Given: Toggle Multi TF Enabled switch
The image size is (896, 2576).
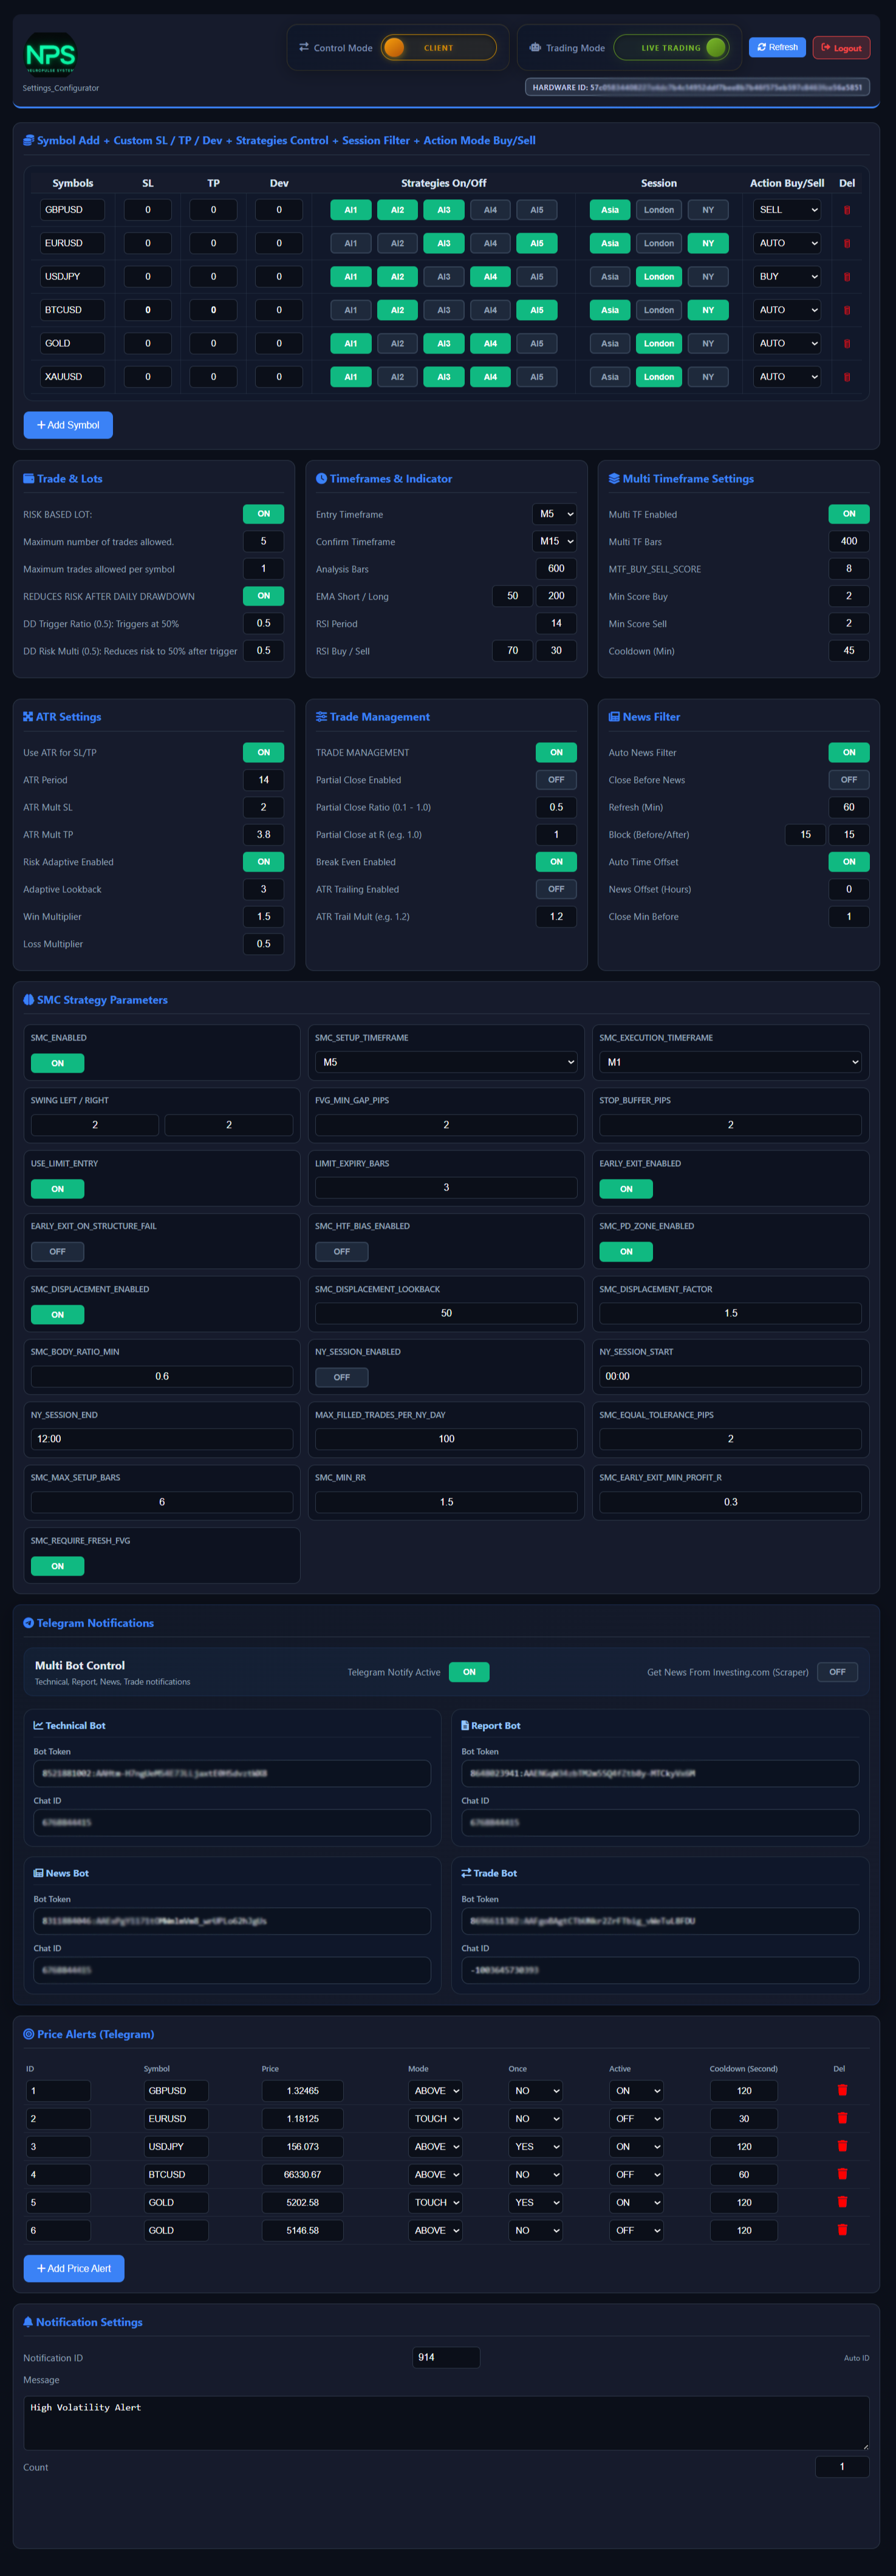Looking at the screenshot, I should click(x=849, y=514).
